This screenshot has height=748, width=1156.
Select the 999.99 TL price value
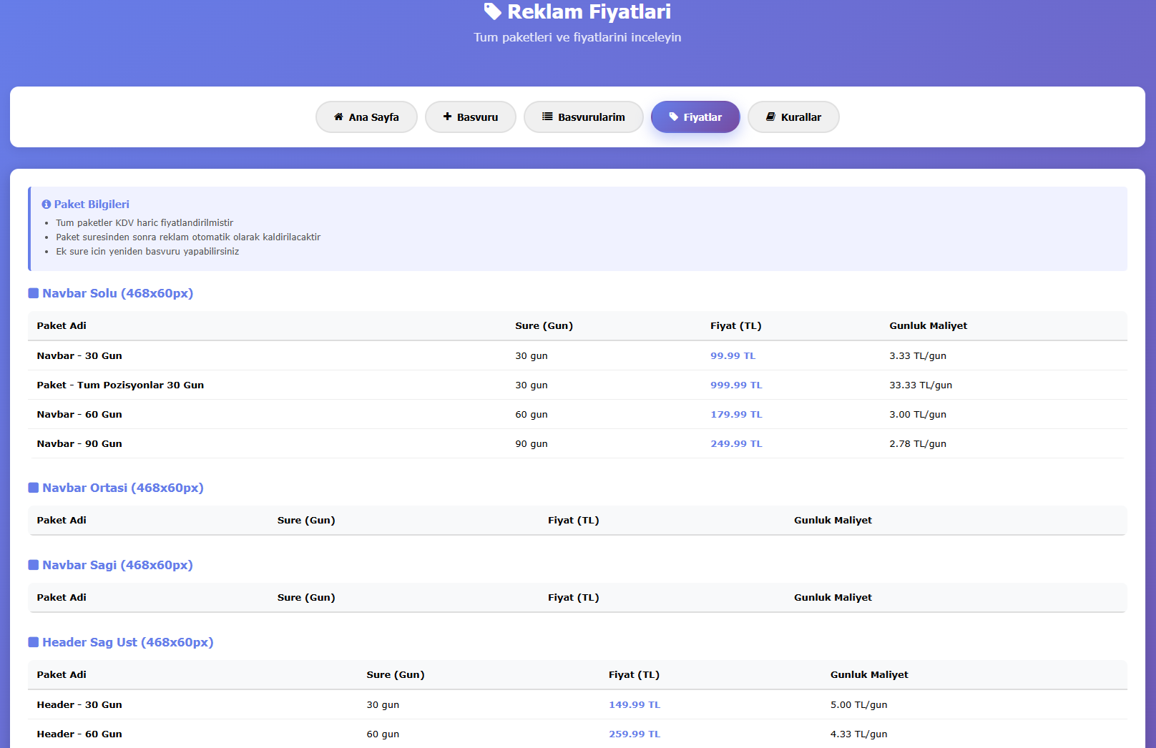click(x=736, y=385)
